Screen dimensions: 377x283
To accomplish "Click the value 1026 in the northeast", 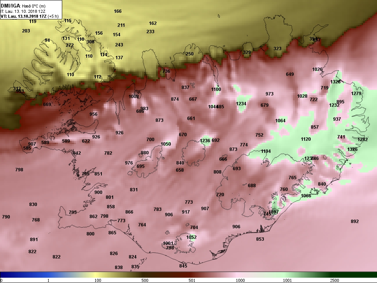I will point(317,69).
